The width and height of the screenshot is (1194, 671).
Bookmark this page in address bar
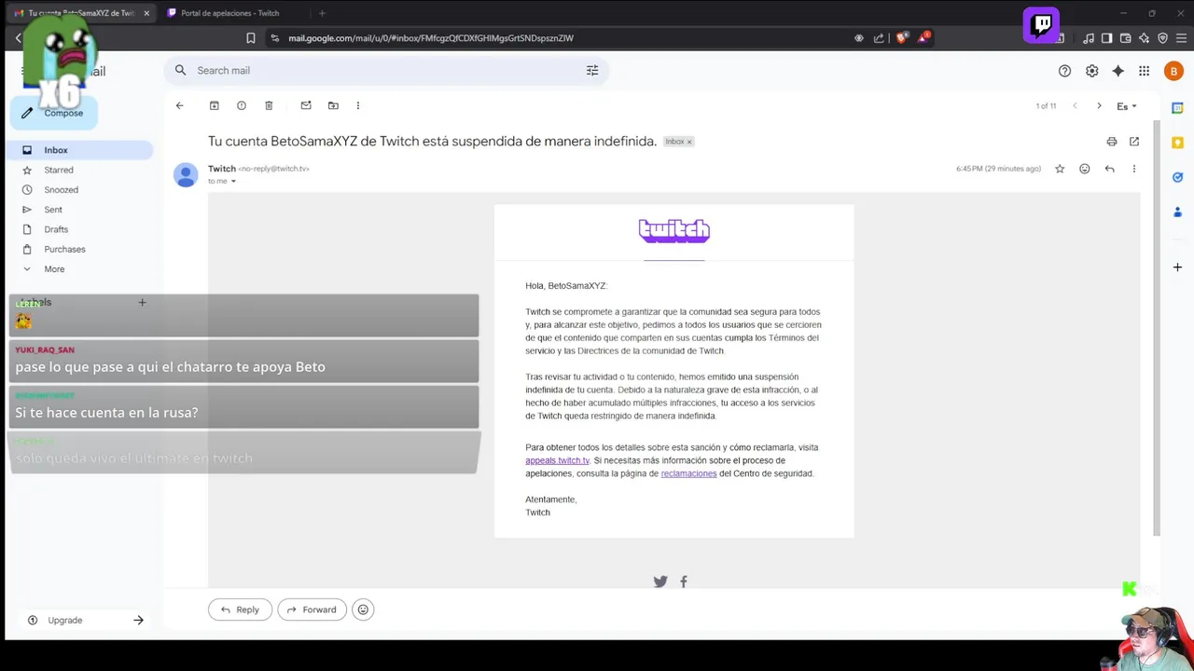[250, 38]
